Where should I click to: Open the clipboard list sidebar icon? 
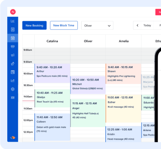(x=13, y=29)
